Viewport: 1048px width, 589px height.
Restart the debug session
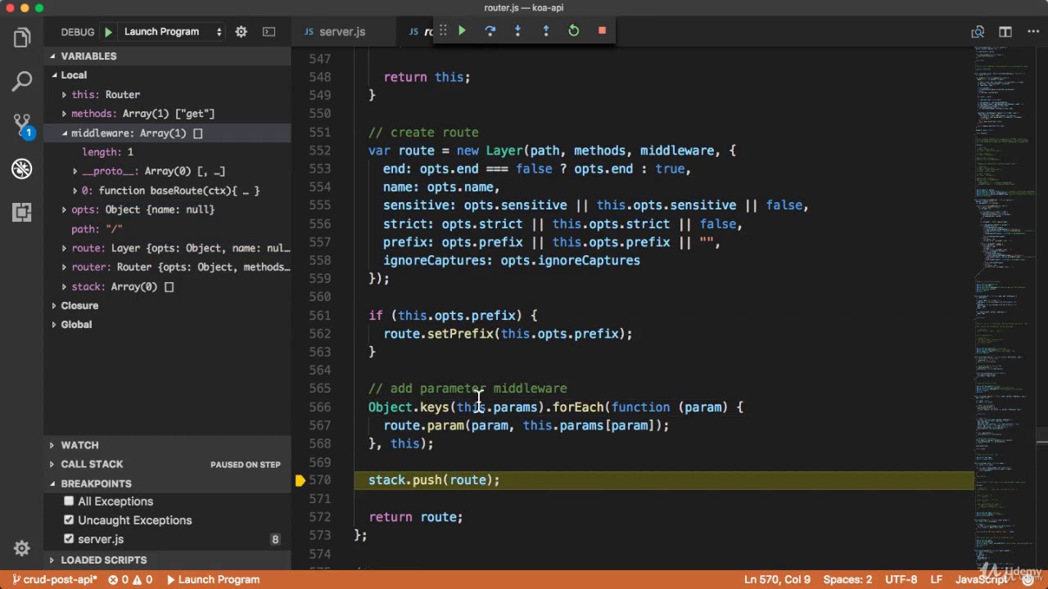(574, 31)
